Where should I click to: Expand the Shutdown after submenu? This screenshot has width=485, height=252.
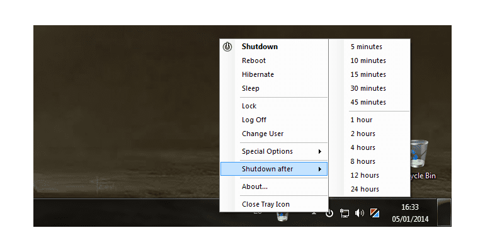point(274,169)
